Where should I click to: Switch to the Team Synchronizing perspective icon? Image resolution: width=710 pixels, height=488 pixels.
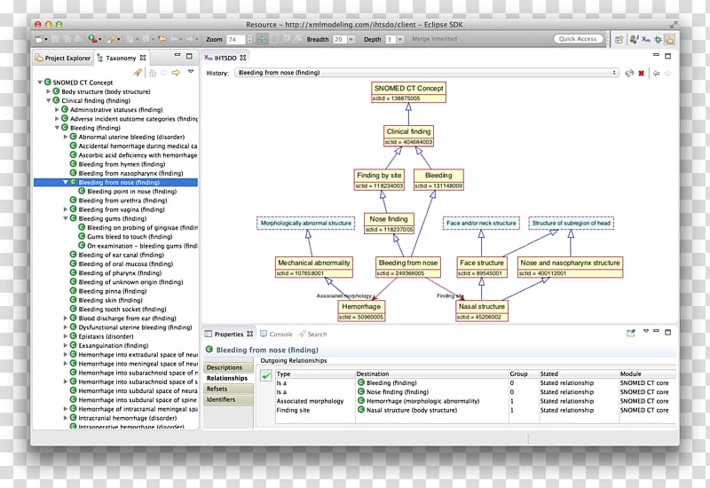(x=634, y=39)
